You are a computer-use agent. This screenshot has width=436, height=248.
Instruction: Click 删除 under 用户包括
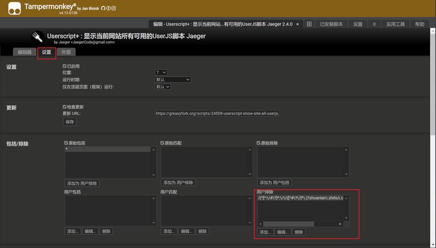point(106,231)
